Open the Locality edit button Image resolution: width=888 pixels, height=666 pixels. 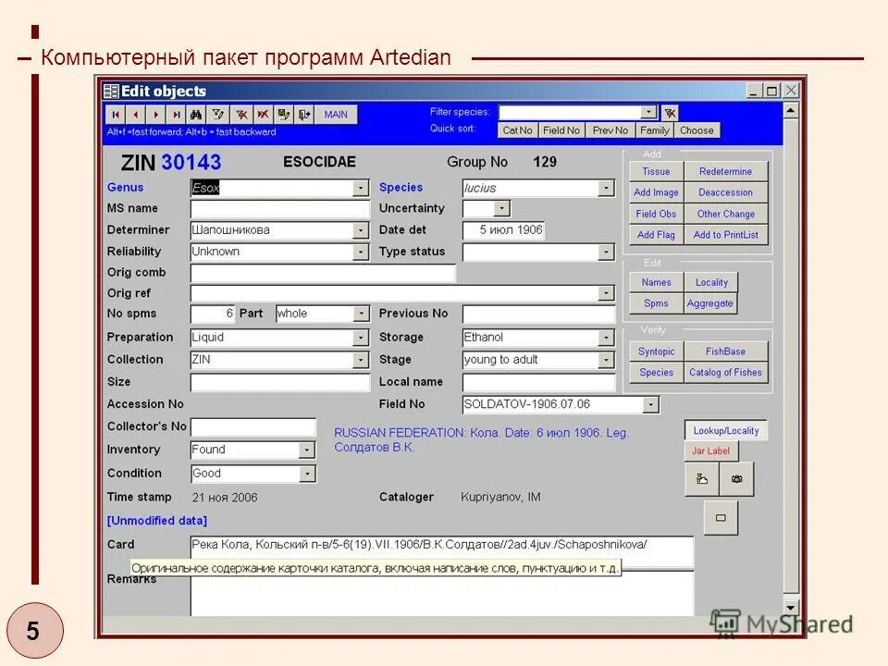[x=711, y=283]
